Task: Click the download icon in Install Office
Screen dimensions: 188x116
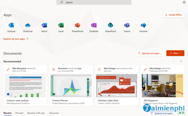Action: pyautogui.click(x=166, y=15)
